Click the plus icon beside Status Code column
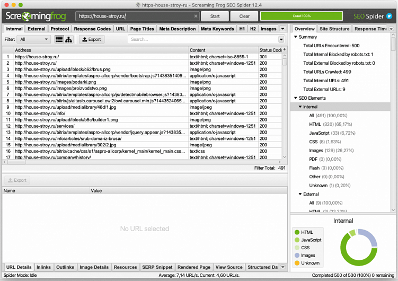 pos(285,50)
